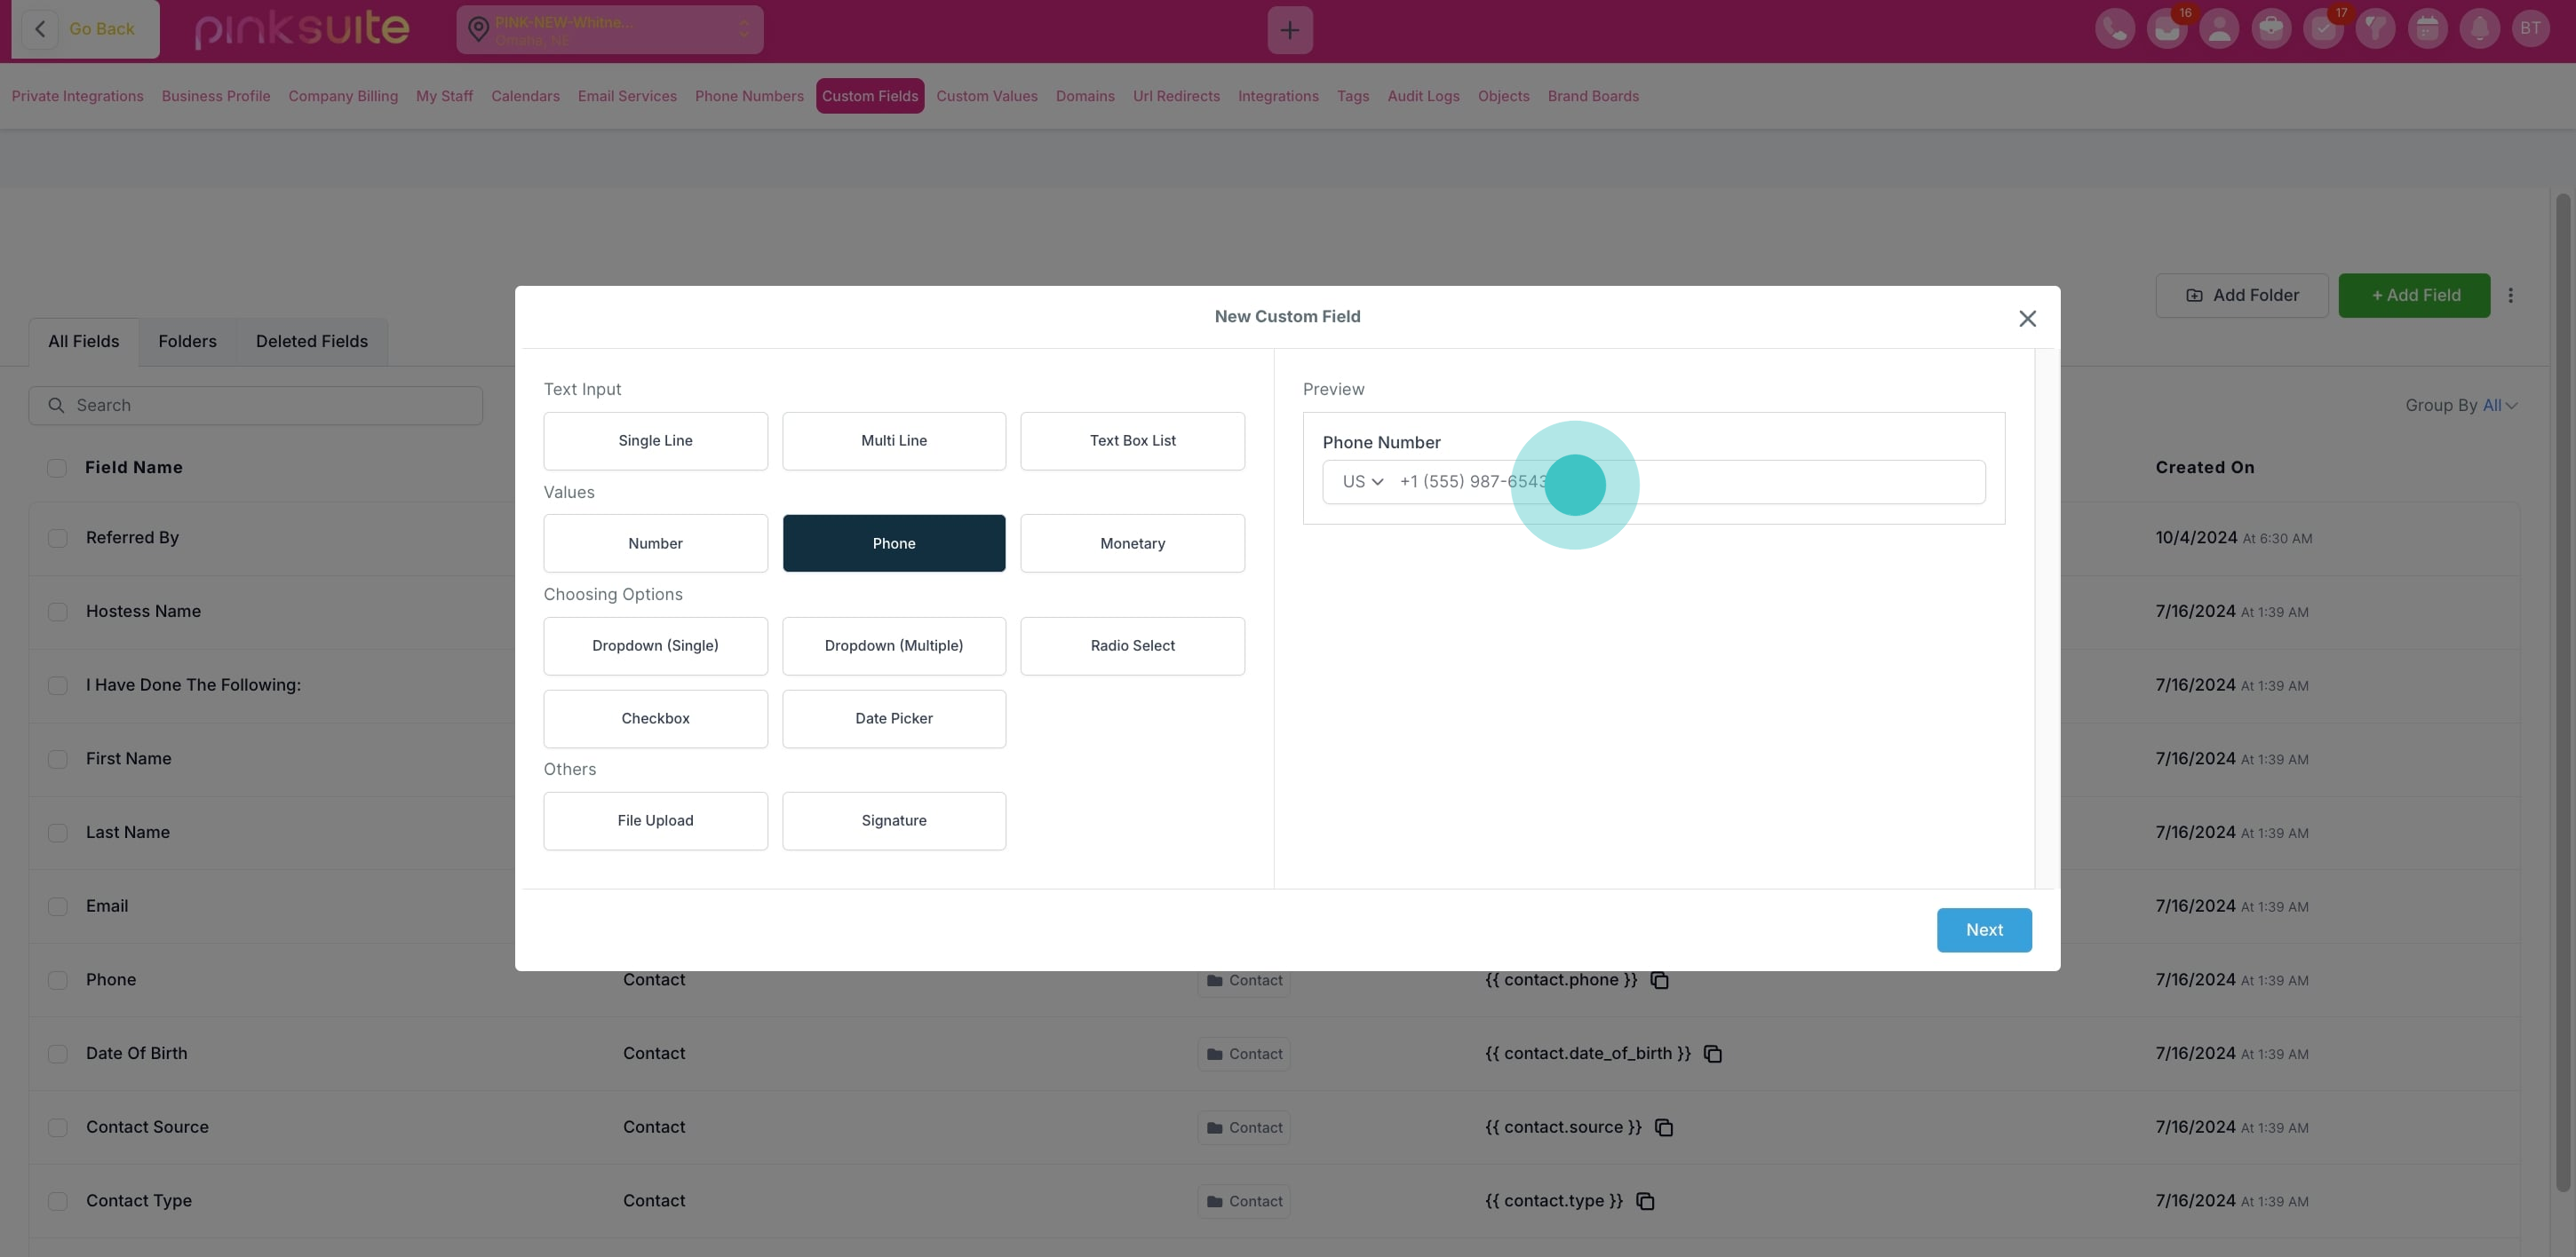Expand the US country code dropdown
The image size is (2576, 1257).
pos(1362,482)
